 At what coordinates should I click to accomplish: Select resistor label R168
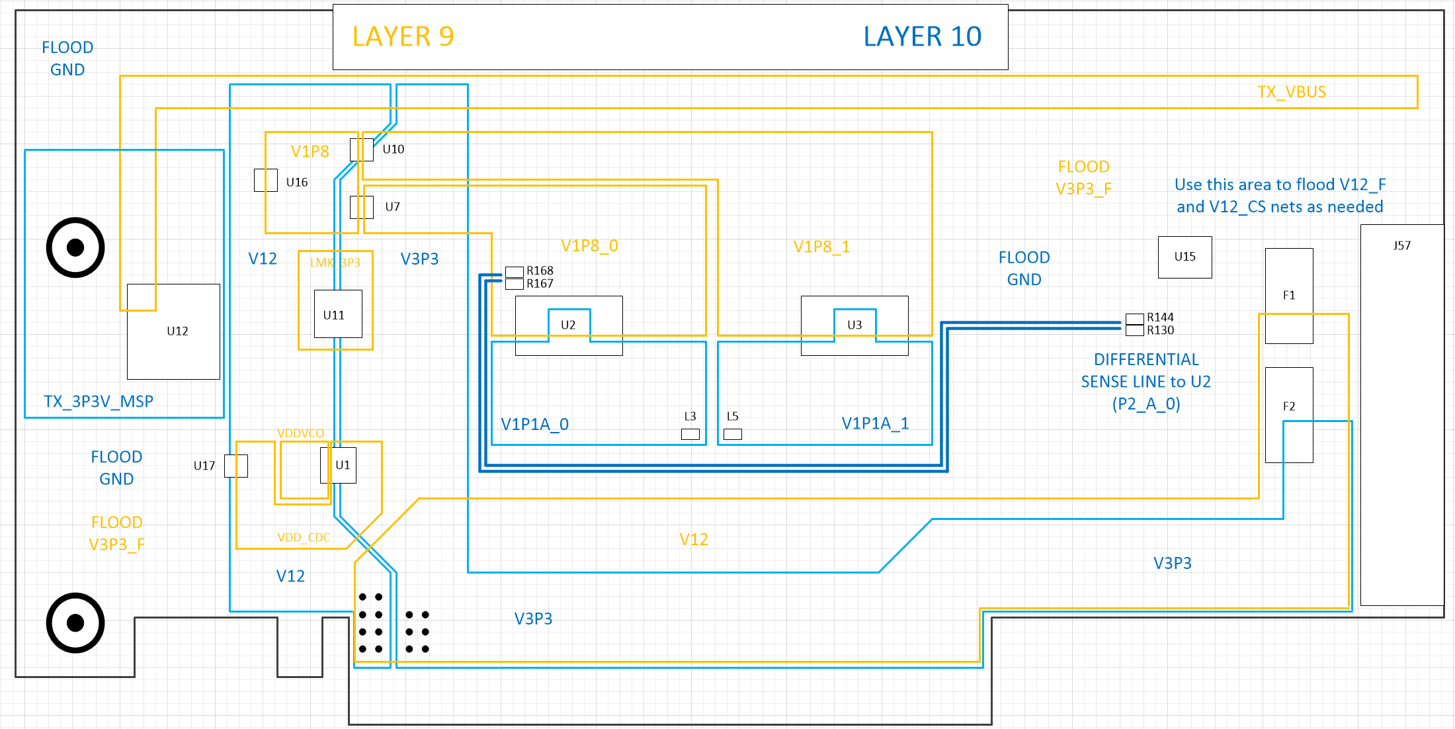pos(540,271)
